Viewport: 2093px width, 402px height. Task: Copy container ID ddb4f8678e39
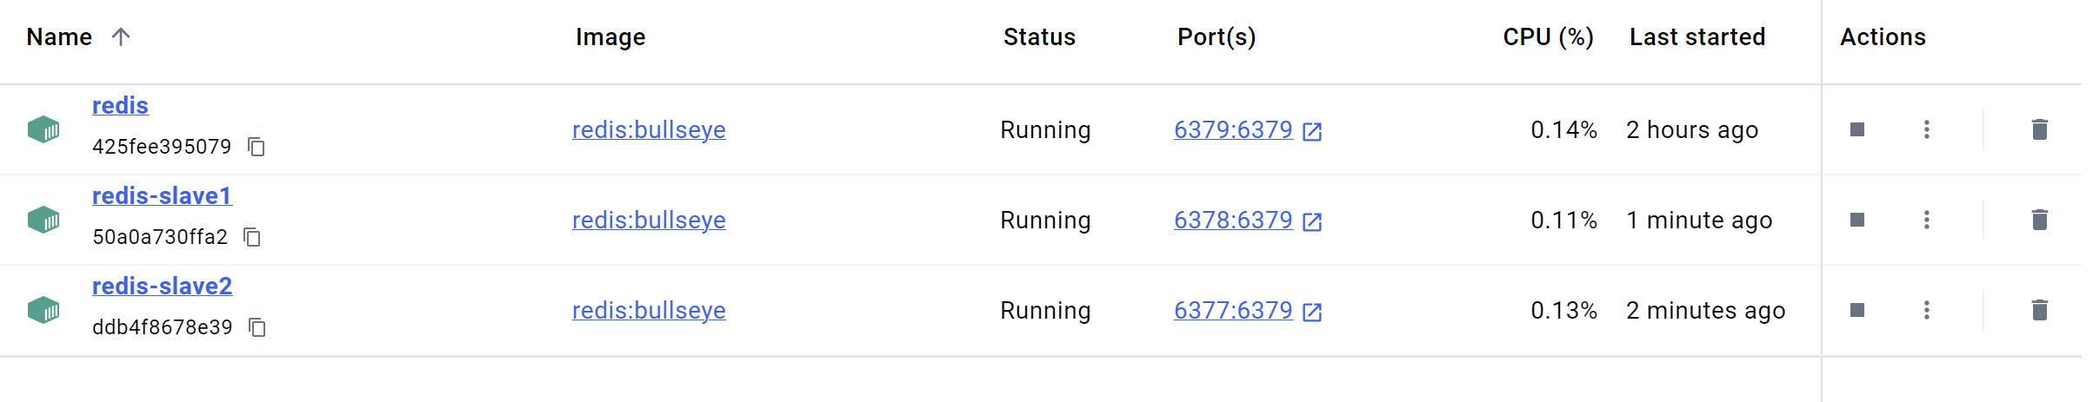tap(257, 327)
